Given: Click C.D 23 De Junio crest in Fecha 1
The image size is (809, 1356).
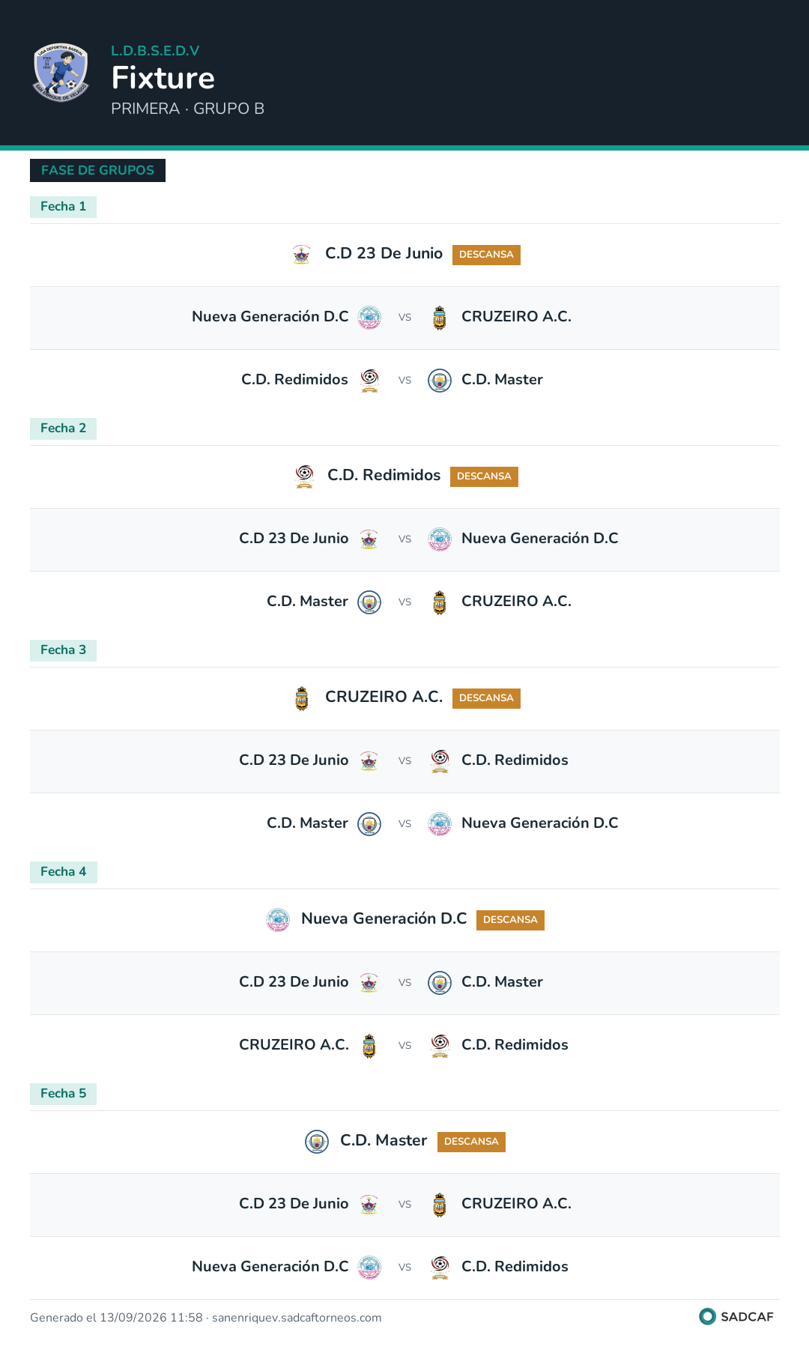Looking at the screenshot, I should [x=302, y=255].
